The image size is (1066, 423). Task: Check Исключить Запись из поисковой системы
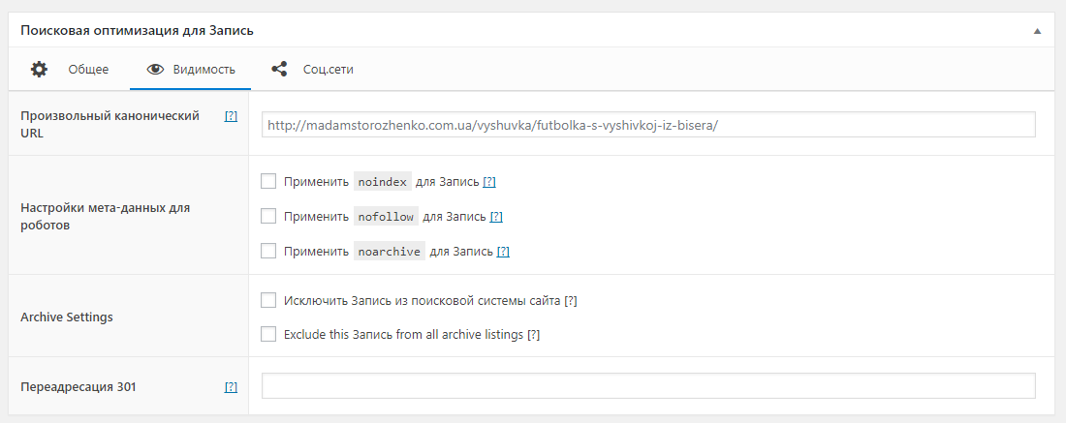point(268,300)
